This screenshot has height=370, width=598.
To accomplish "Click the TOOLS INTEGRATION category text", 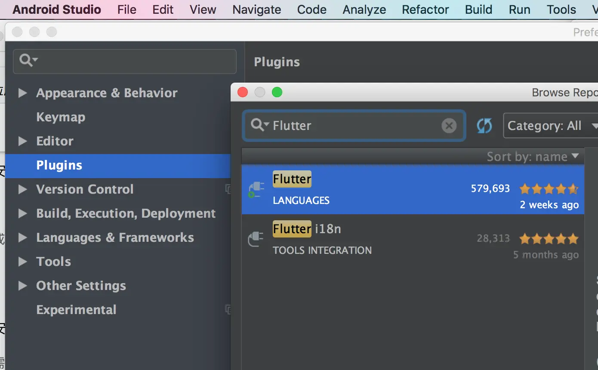I will tap(322, 250).
